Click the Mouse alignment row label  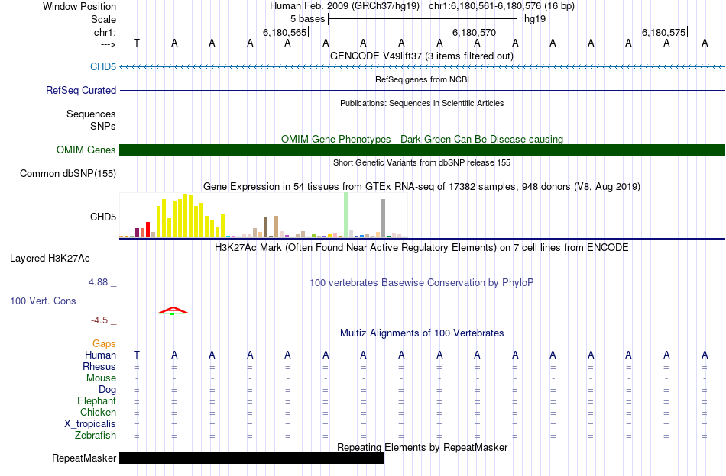pos(101,378)
